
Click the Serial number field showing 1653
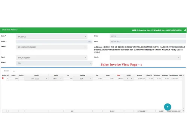click(54, 41)
